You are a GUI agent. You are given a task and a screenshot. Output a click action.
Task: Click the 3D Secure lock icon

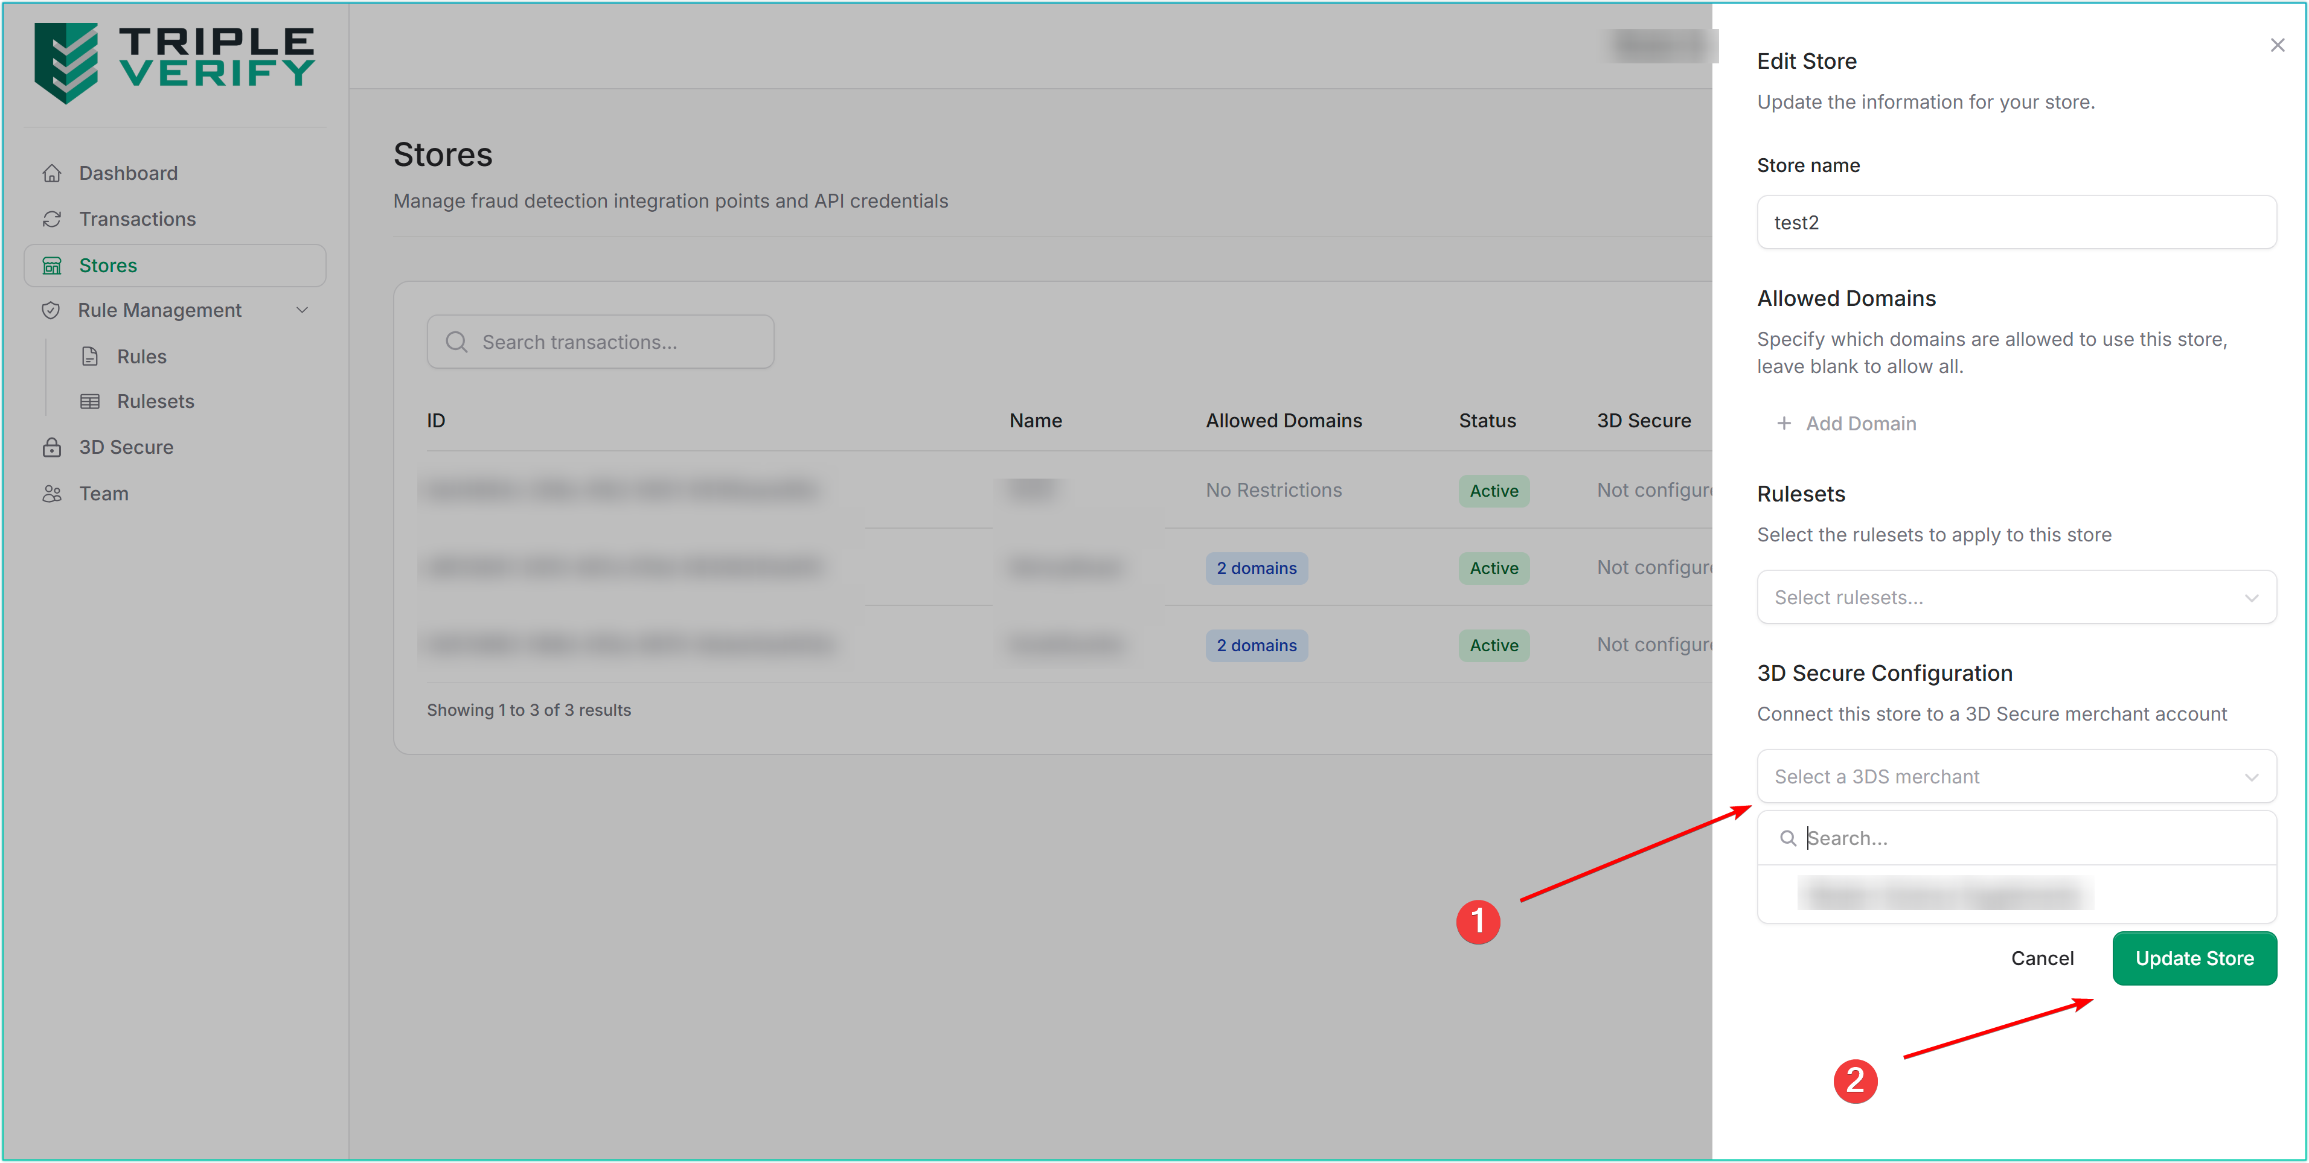52,447
